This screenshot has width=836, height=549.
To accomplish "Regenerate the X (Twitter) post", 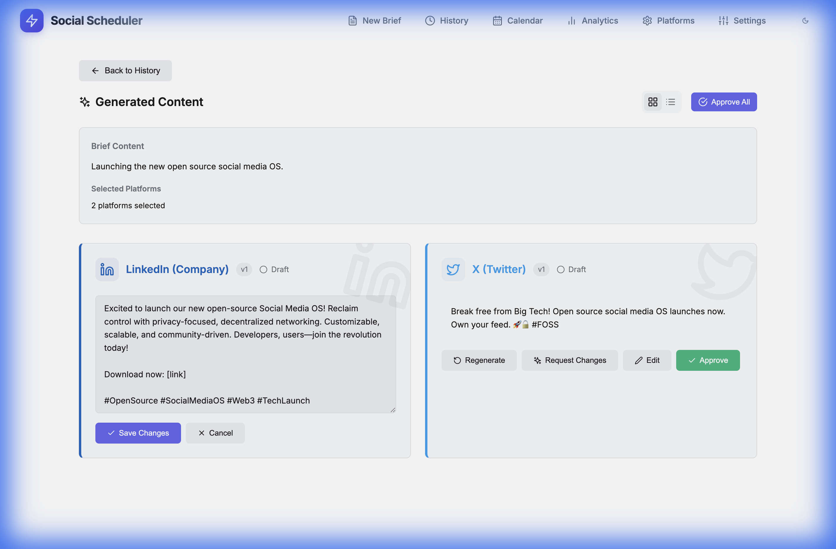I will tap(479, 360).
